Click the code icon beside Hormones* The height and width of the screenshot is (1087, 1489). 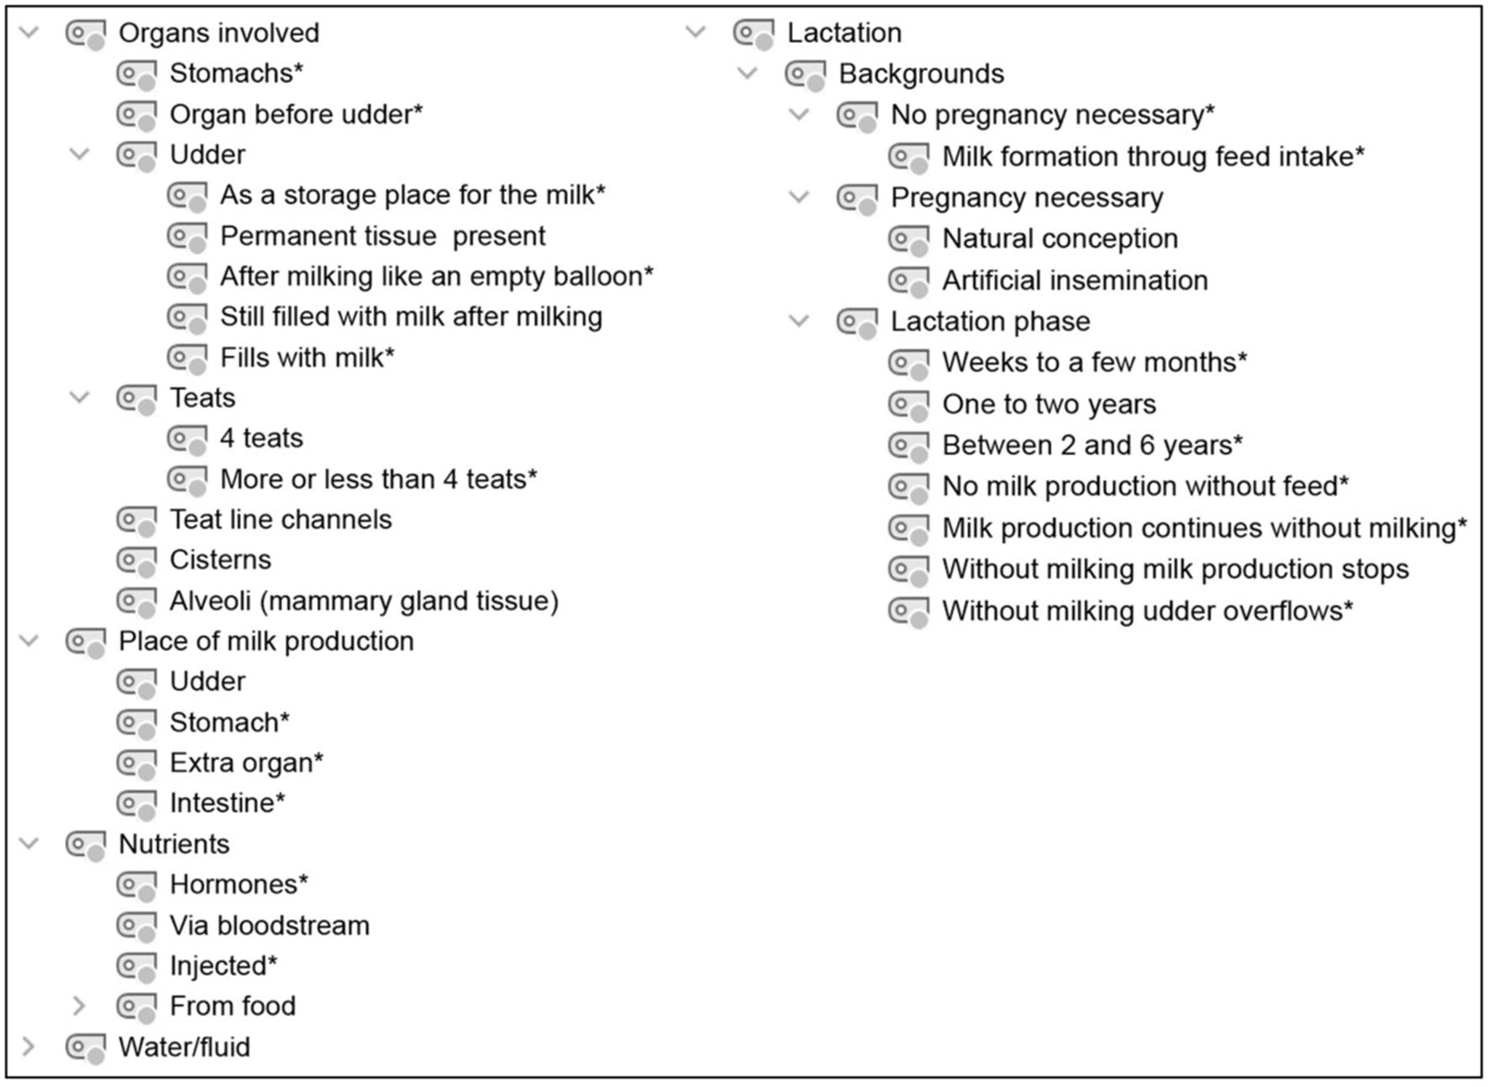click(x=136, y=885)
